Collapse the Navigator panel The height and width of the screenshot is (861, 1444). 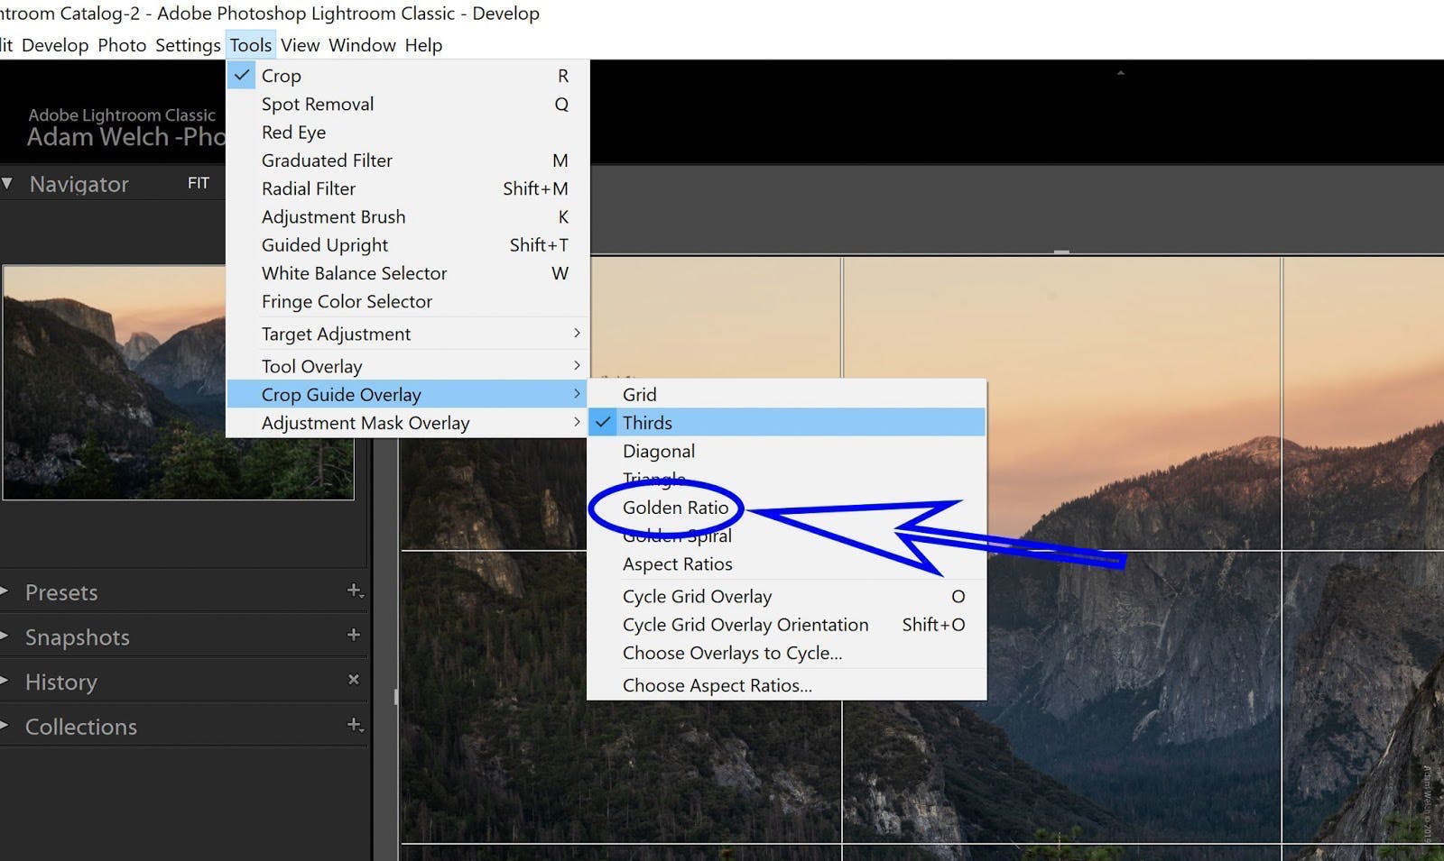7,183
